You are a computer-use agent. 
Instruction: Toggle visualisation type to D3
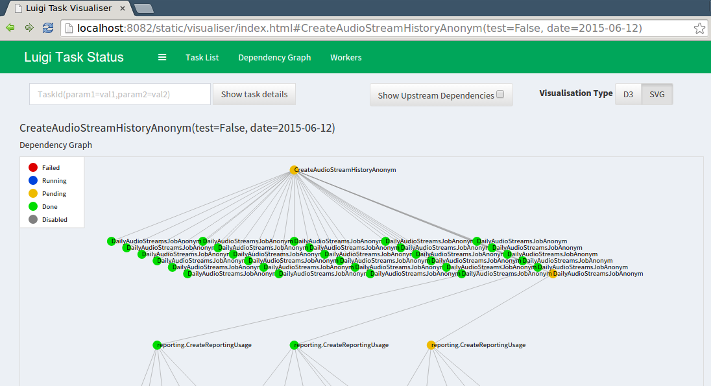point(627,93)
